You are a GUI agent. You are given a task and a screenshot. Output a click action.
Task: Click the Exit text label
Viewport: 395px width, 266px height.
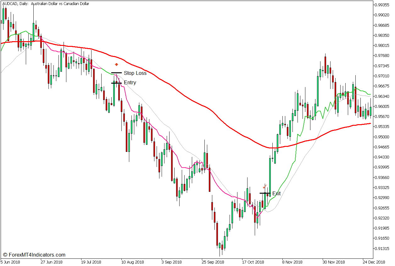pyautogui.click(x=276, y=194)
